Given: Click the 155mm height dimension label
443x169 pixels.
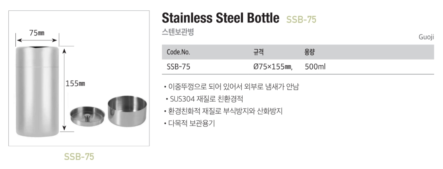Looking at the screenshot, I should click(76, 83).
